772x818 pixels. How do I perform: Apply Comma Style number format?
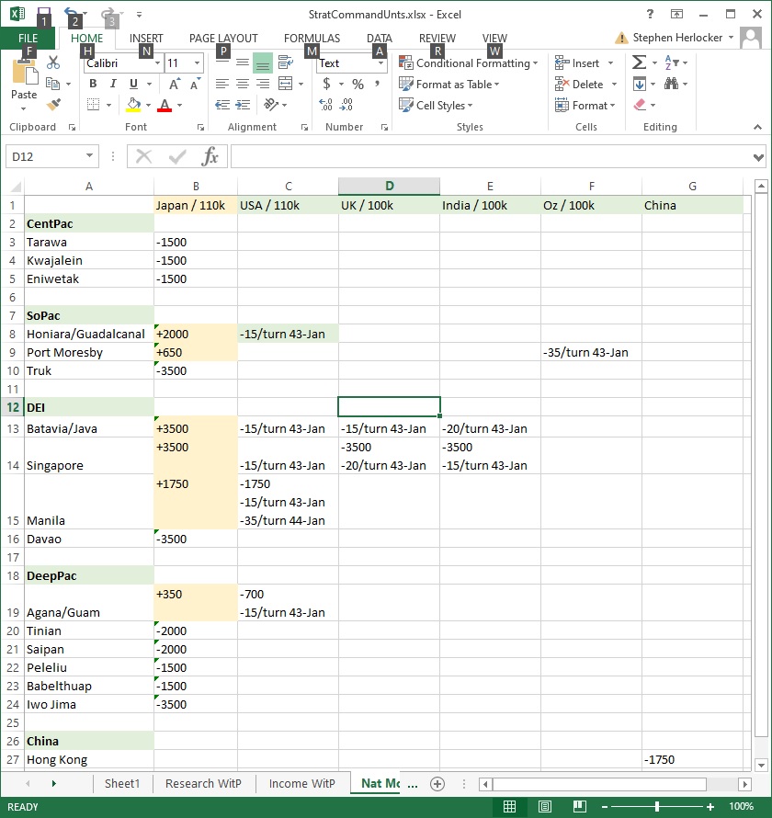[x=377, y=84]
